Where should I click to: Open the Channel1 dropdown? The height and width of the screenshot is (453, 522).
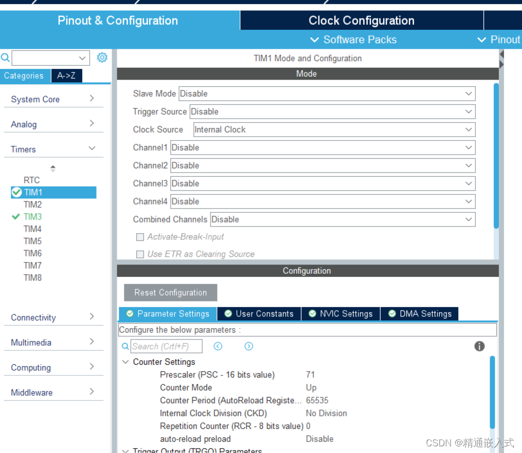322,147
